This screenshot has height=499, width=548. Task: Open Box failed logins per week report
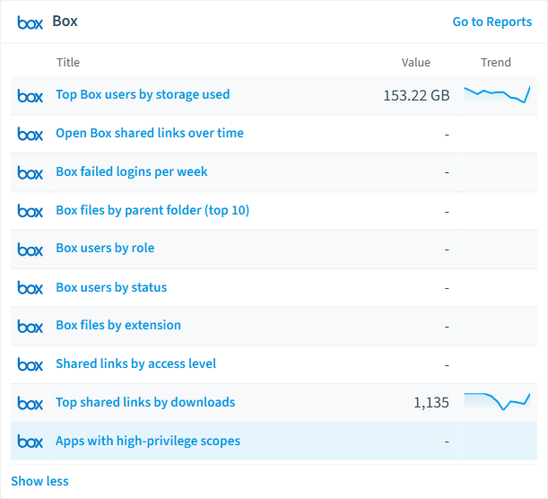pos(132,171)
